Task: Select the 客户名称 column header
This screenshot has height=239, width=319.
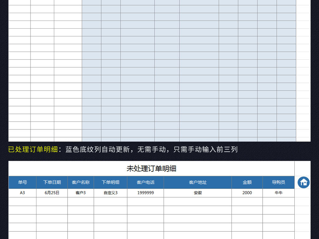Action: coord(81,182)
